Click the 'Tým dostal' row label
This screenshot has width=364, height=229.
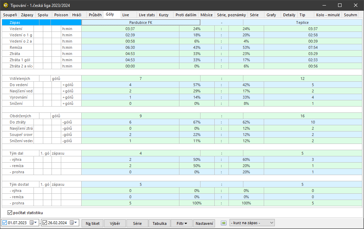click(19, 184)
